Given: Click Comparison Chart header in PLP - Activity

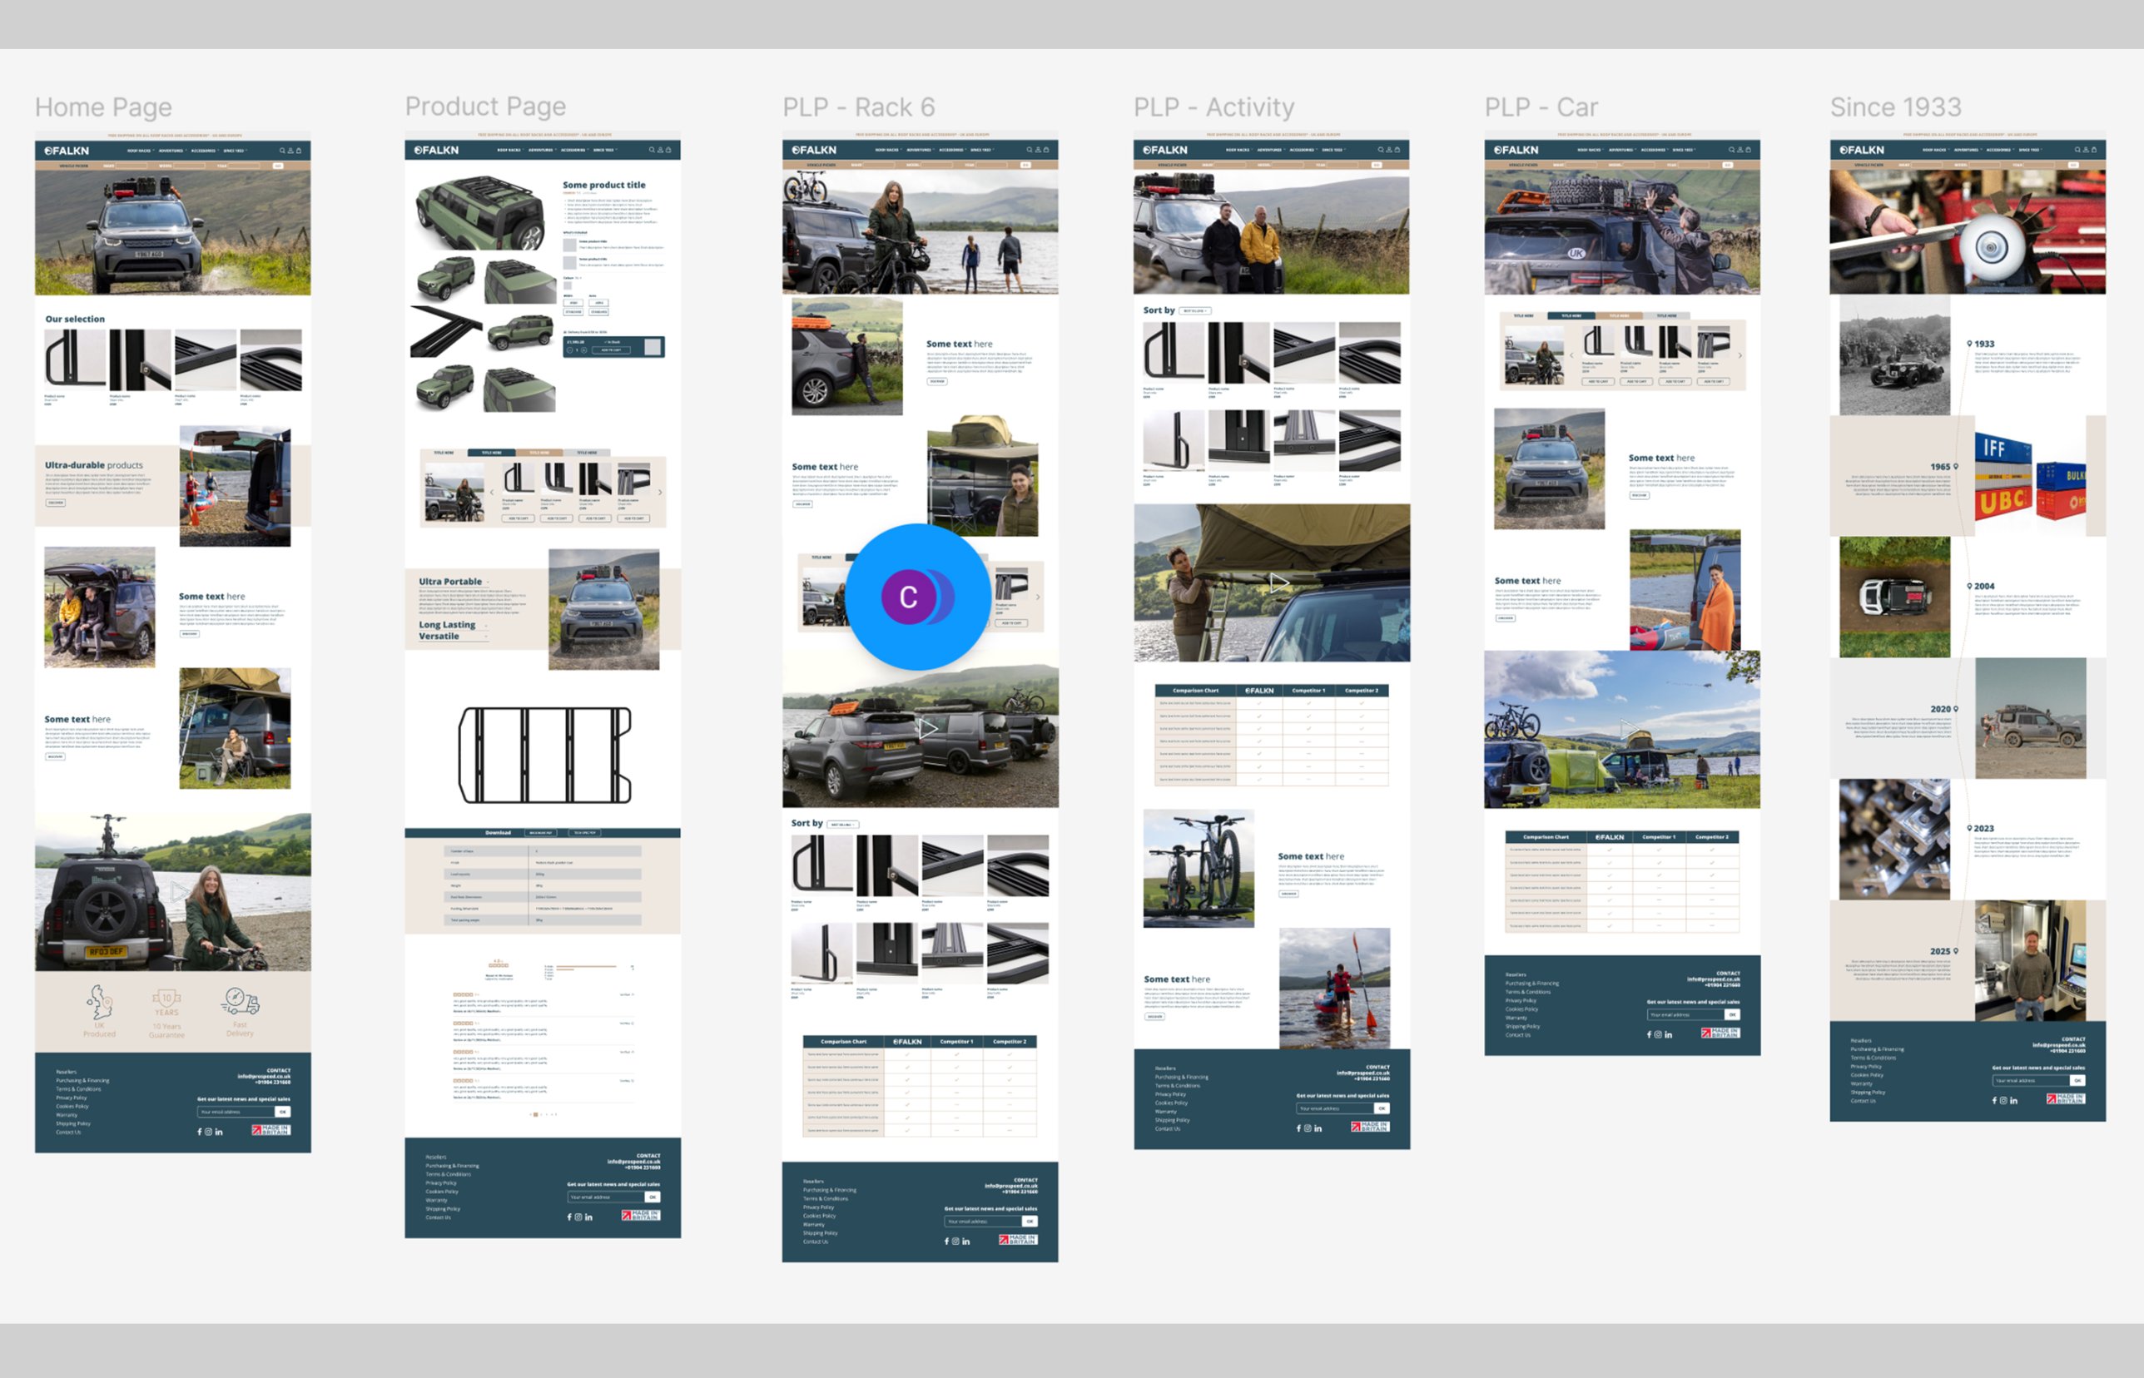Looking at the screenshot, I should [x=1195, y=691].
